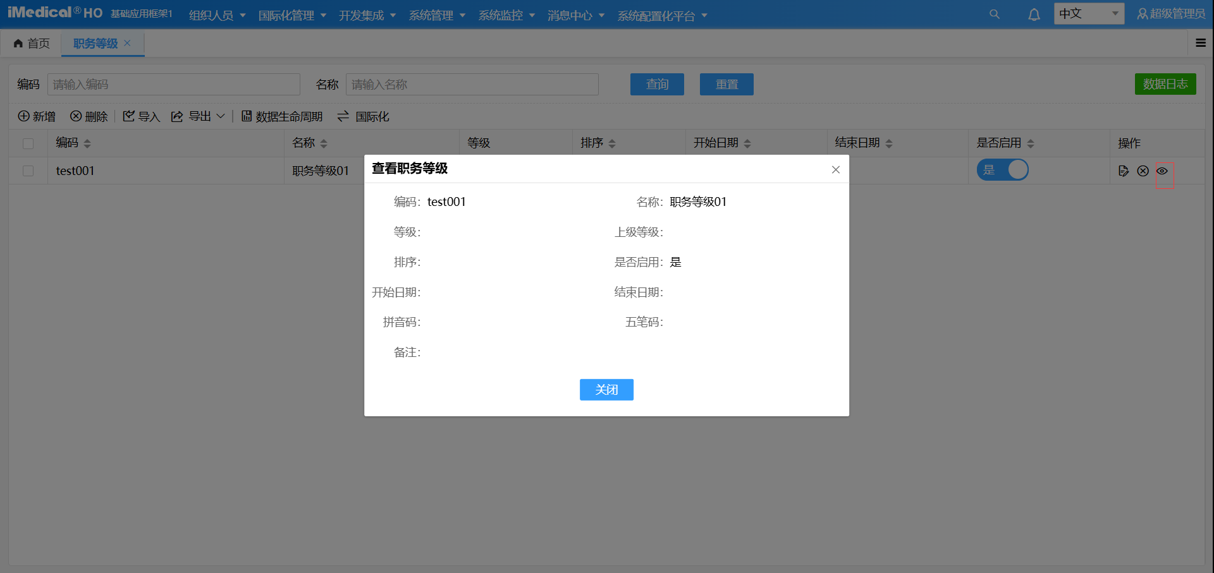Sort by the 是否启用 column
Screen dimensions: 1214x573
1031,143
